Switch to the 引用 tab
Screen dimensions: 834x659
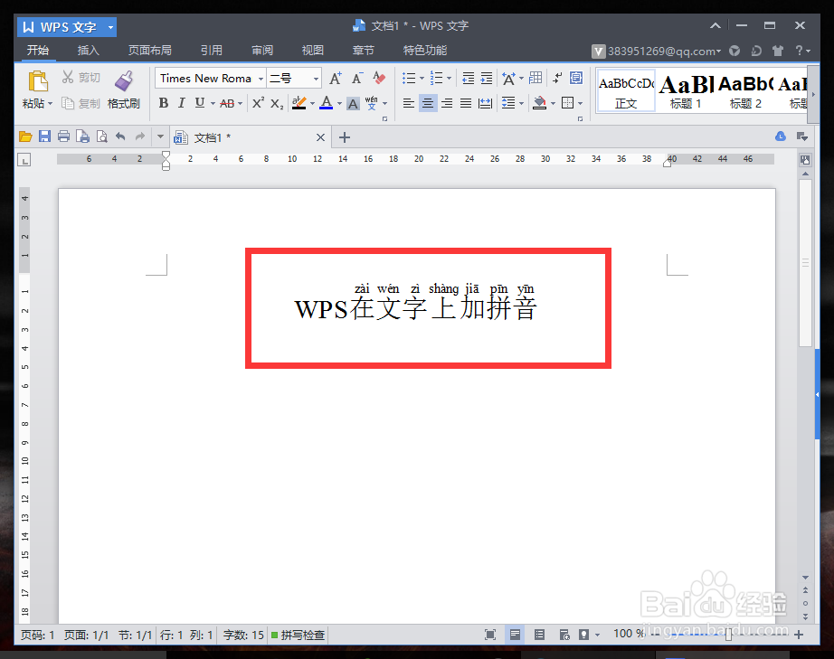pos(211,51)
